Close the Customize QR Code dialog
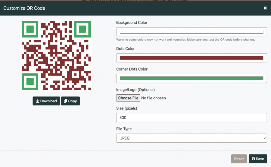271x167 pixels. click(265, 8)
